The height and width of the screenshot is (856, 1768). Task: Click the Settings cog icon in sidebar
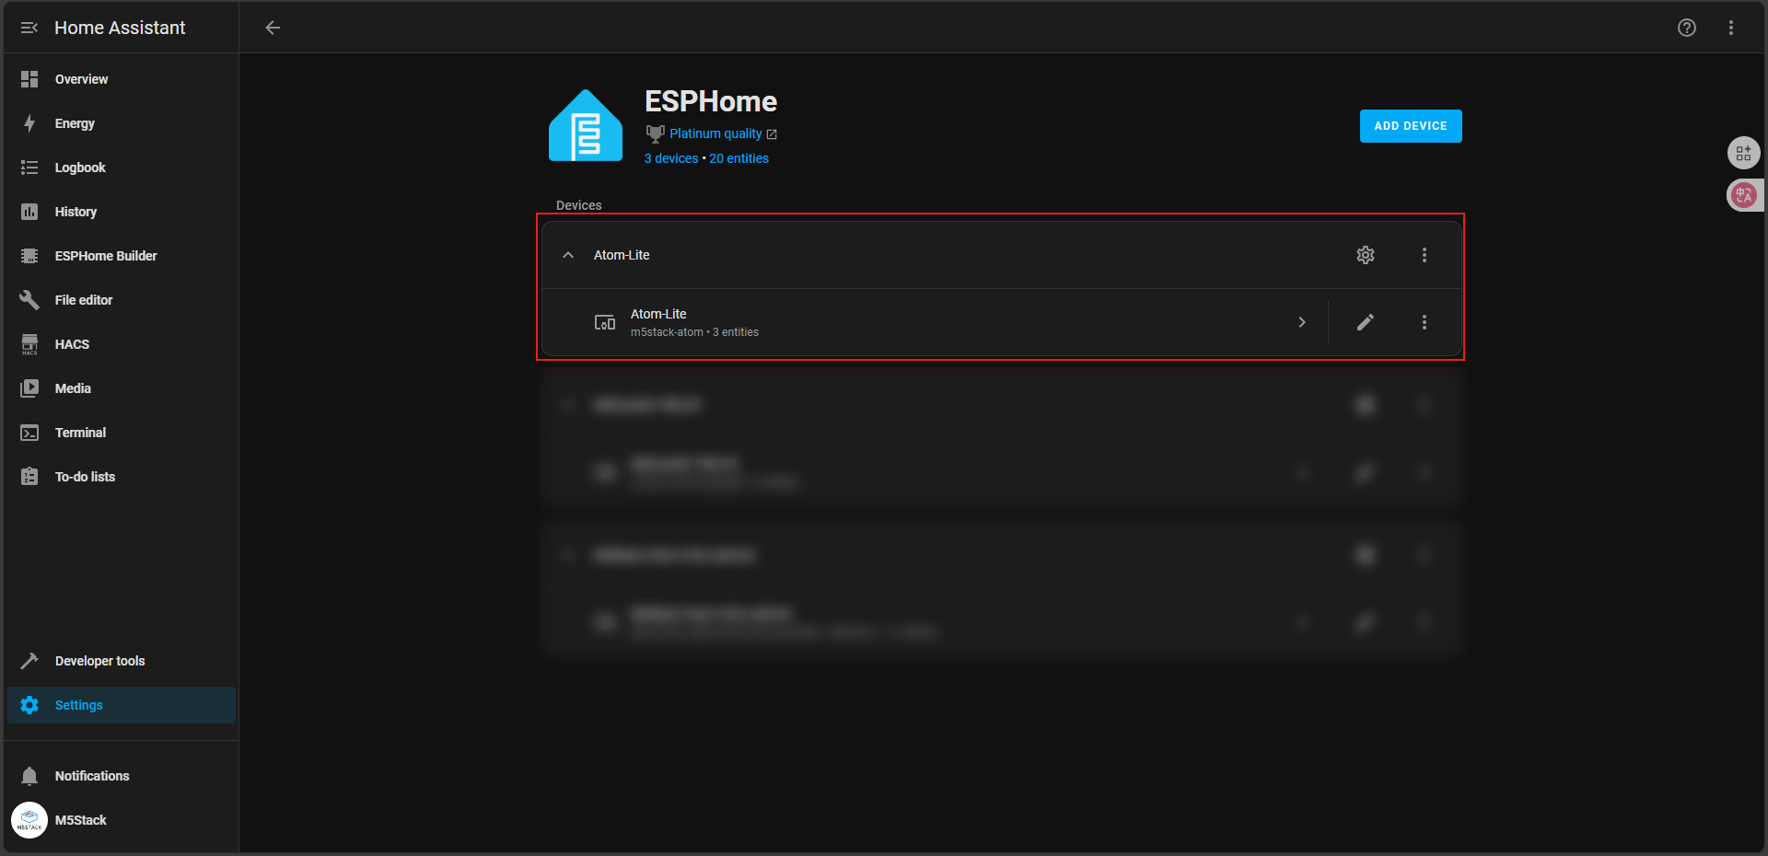(x=29, y=705)
